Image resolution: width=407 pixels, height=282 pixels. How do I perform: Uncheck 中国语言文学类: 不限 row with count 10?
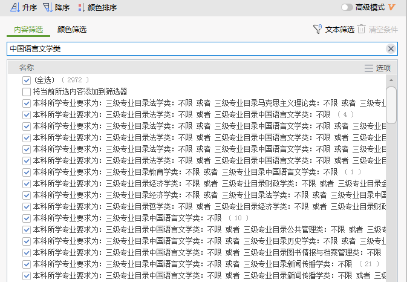pos(27,218)
